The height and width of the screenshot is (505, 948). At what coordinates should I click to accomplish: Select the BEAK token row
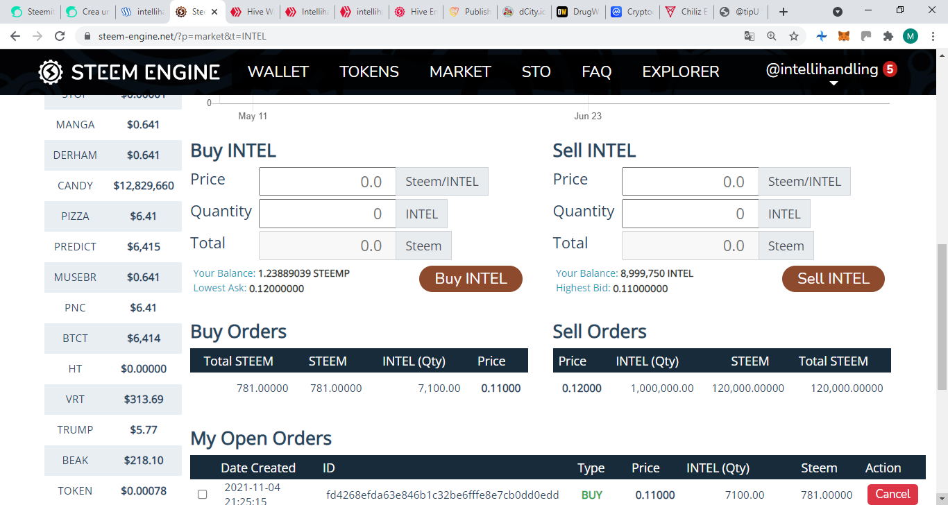[x=113, y=461]
